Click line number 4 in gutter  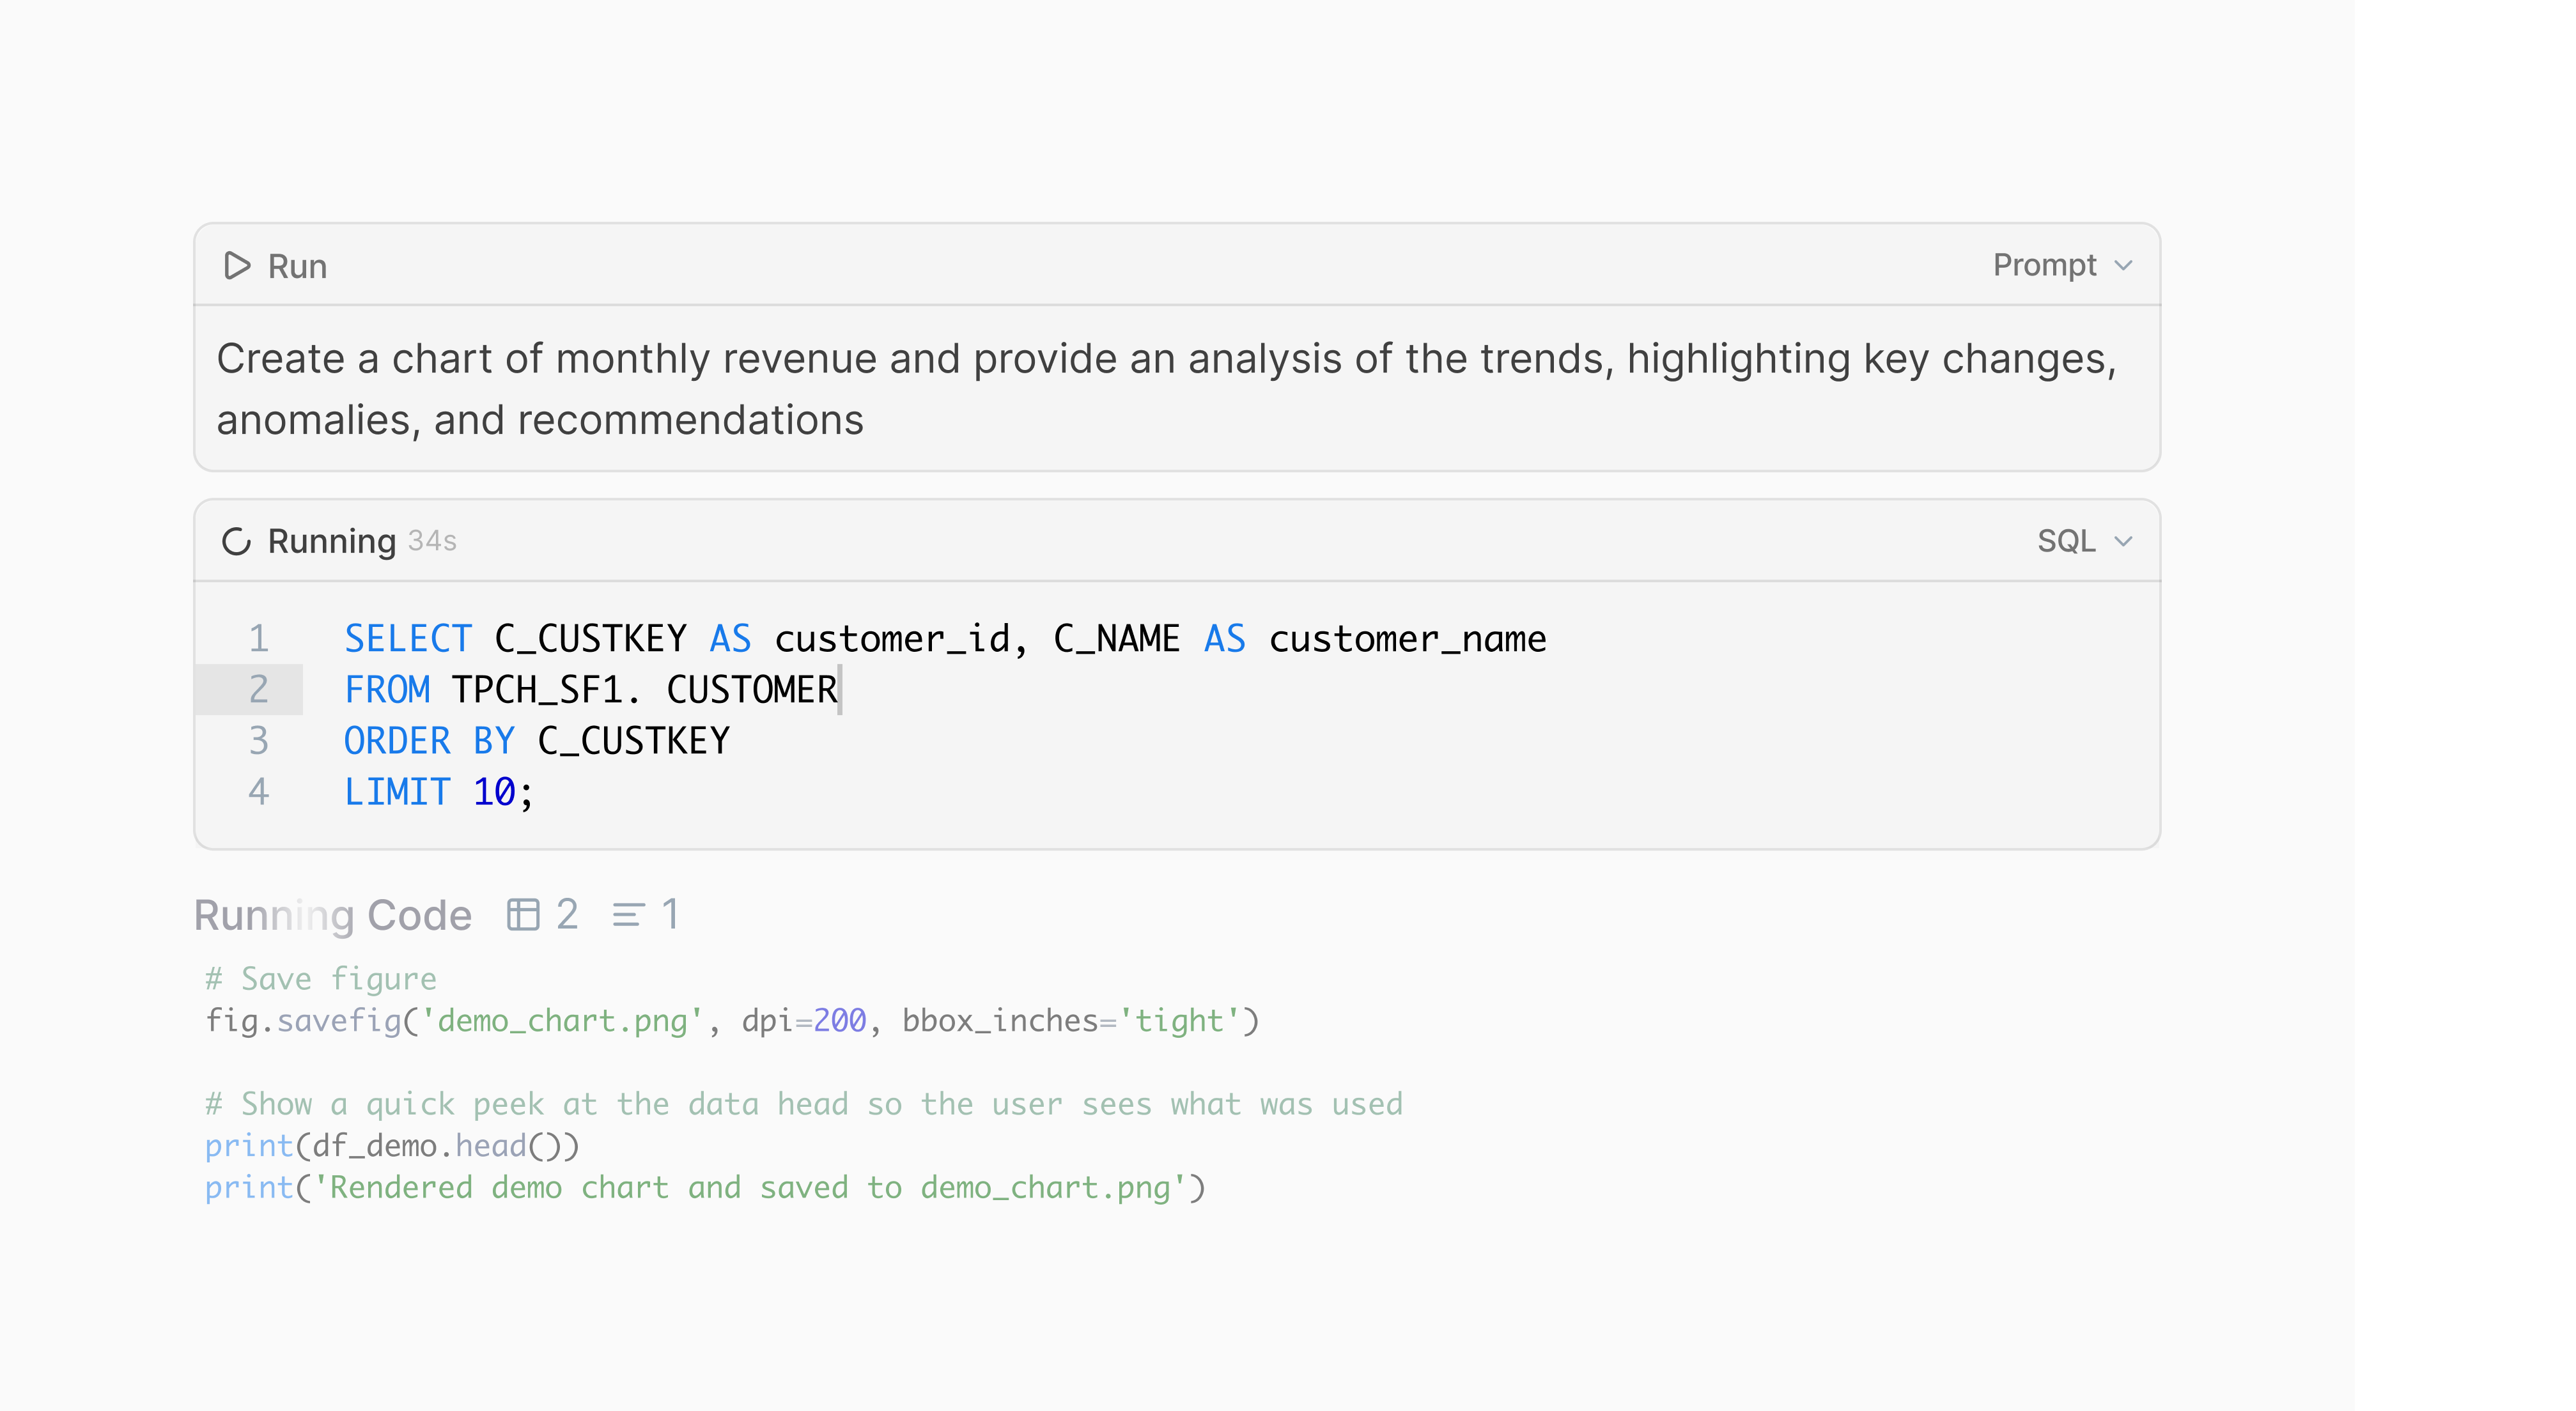point(258,792)
